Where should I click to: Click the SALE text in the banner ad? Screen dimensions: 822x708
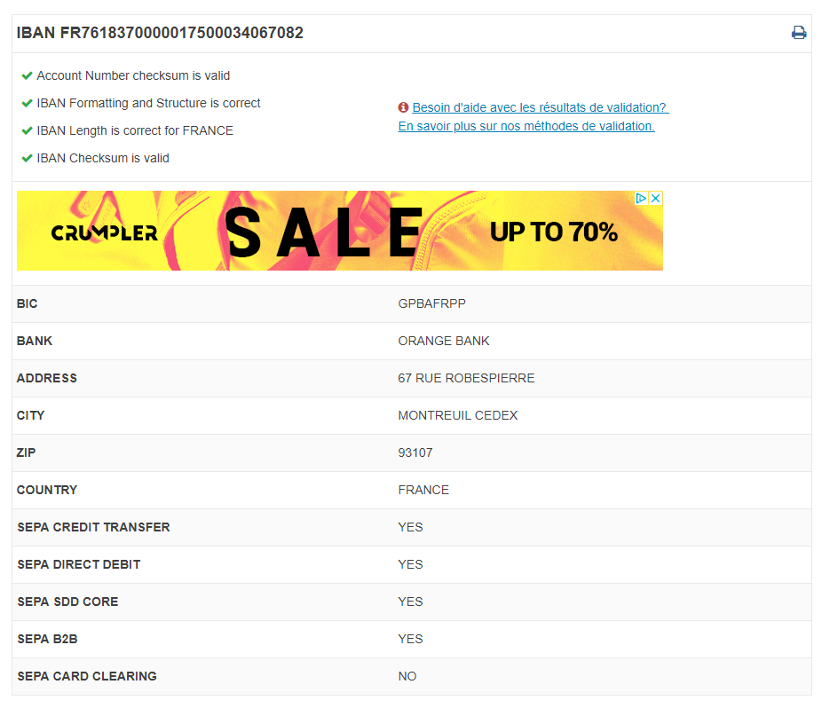click(324, 232)
